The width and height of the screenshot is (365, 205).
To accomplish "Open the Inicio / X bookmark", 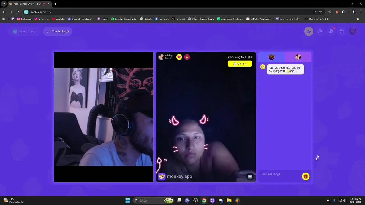I will (x=178, y=19).
